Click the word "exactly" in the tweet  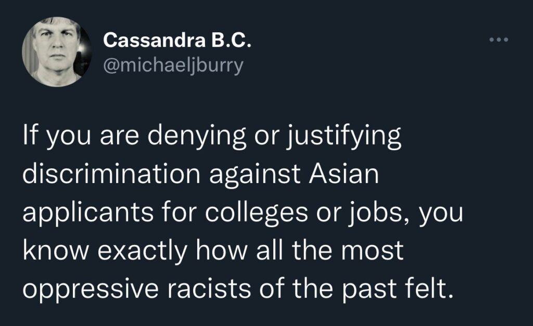pyautogui.click(x=142, y=251)
